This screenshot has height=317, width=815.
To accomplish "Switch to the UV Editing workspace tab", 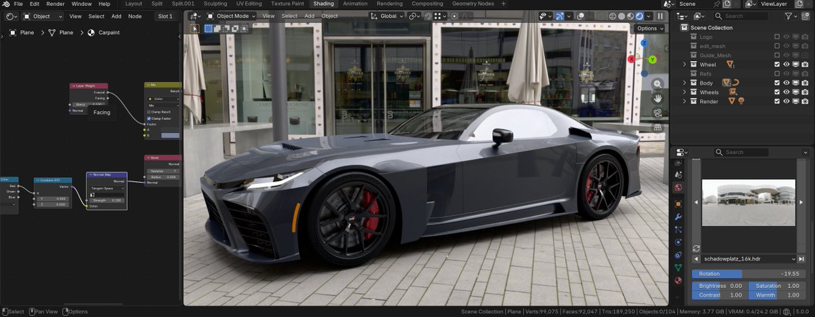I will (248, 4).
